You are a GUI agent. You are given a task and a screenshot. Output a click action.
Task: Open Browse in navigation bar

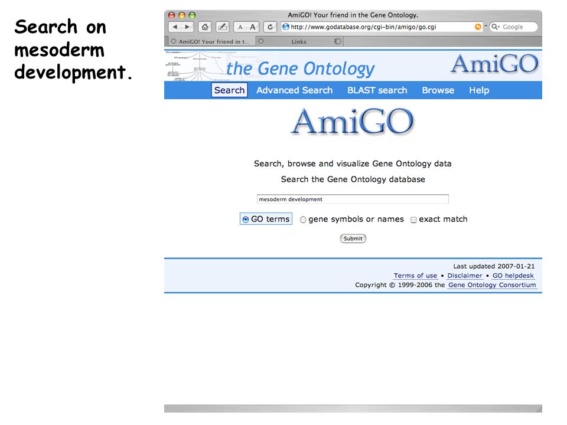click(438, 90)
